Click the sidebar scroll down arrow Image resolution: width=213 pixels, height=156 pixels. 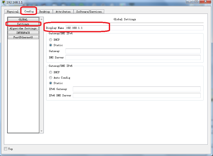42,131
